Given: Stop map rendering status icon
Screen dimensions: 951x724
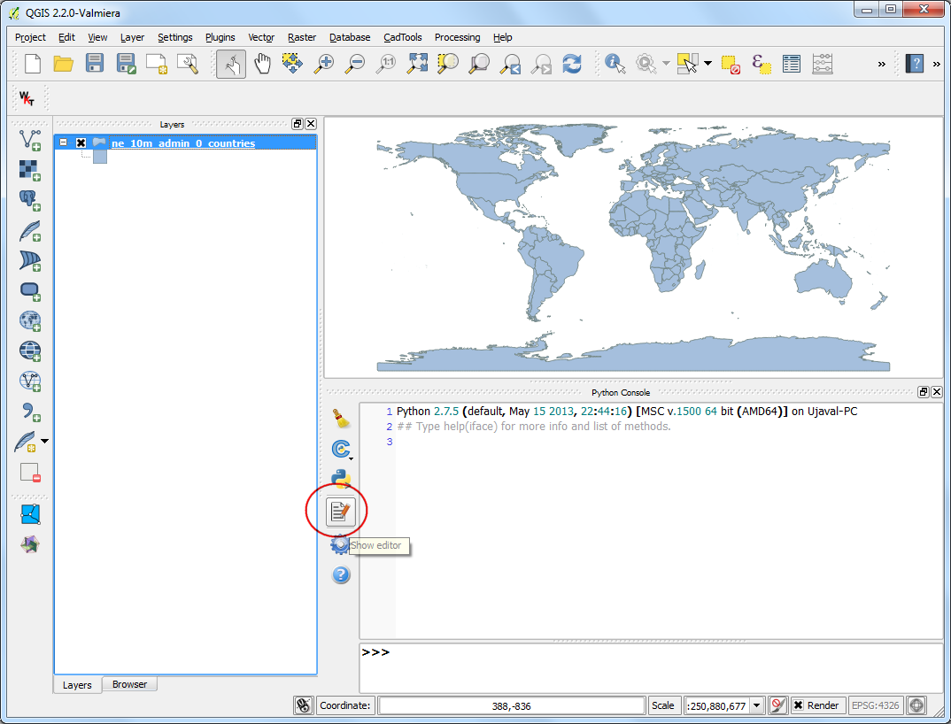Looking at the screenshot, I should [x=777, y=705].
